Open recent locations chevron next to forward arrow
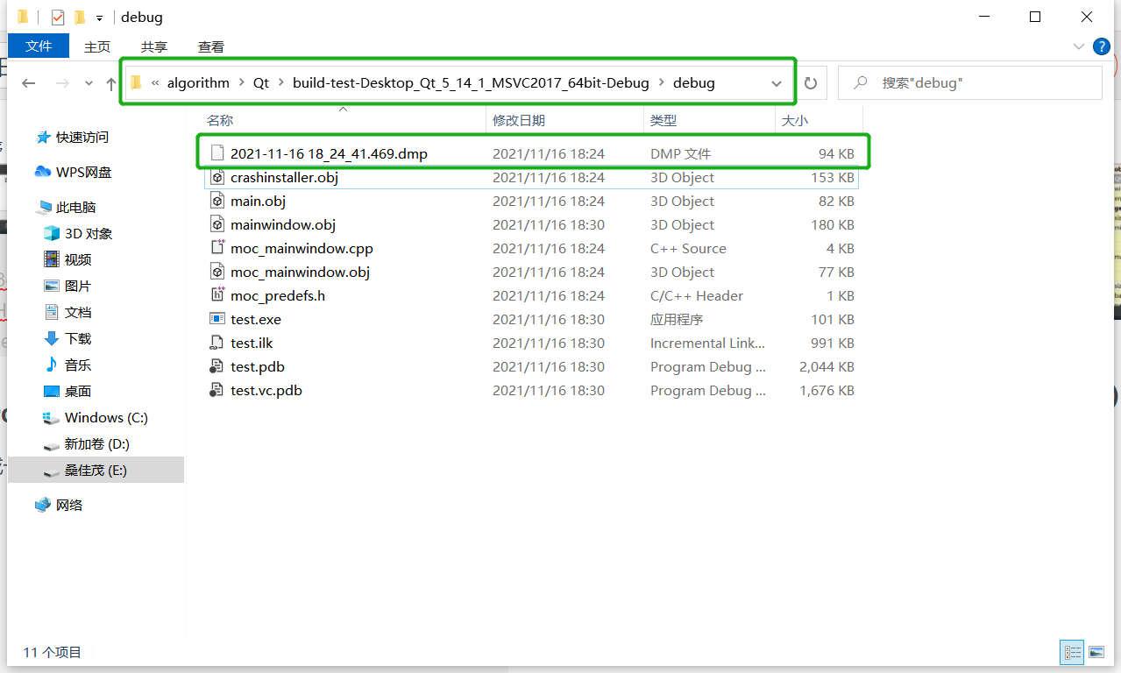 (88, 82)
